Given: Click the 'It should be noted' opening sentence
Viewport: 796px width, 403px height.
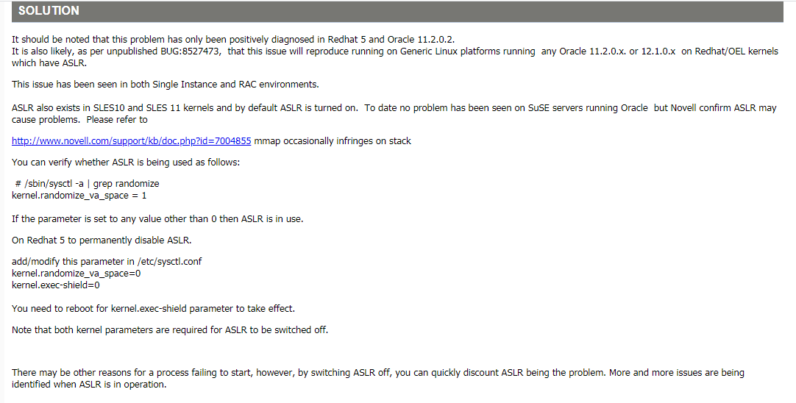Looking at the screenshot, I should pos(239,39).
